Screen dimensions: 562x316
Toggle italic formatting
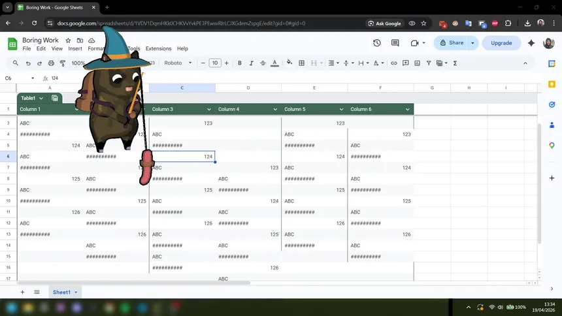tap(251, 63)
